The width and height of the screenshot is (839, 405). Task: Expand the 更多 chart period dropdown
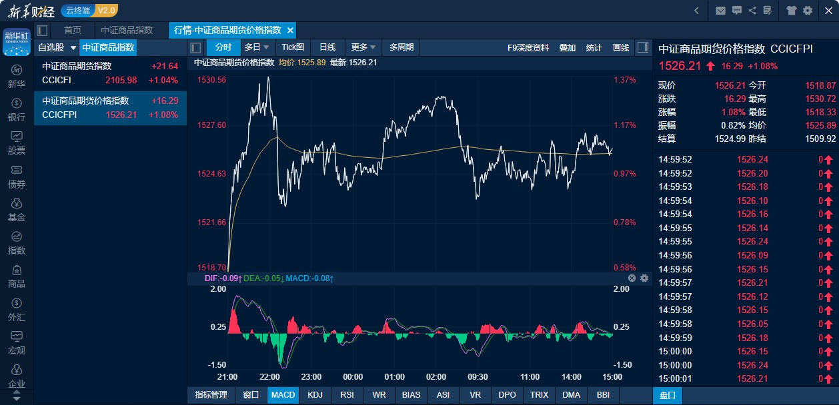[x=363, y=47]
